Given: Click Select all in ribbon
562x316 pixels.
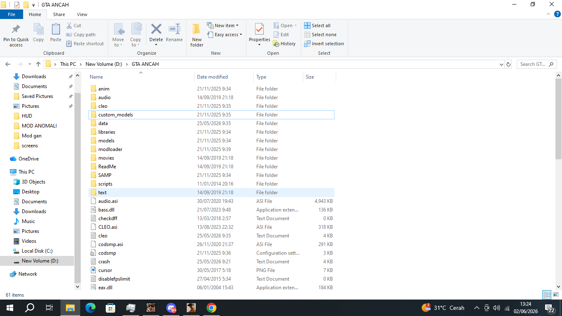Looking at the screenshot, I should 317,26.
